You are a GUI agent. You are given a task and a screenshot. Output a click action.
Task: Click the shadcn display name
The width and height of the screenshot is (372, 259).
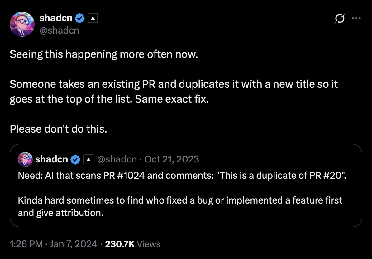coord(55,18)
